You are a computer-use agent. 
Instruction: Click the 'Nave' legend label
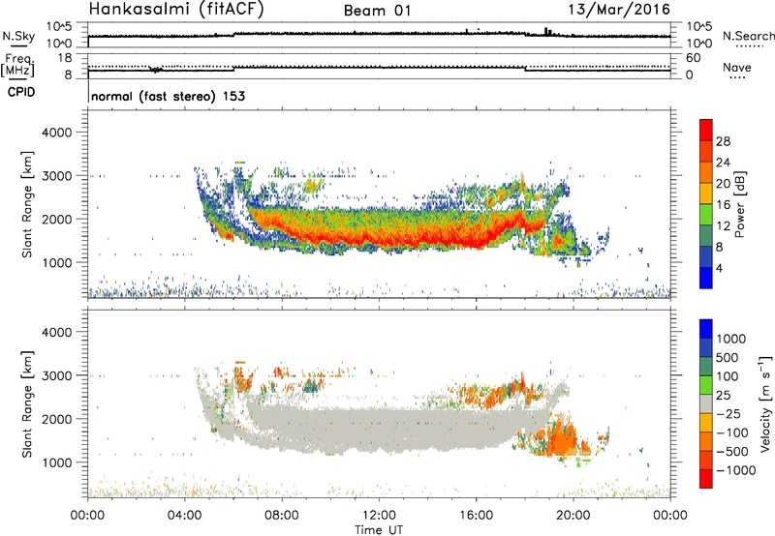(737, 67)
